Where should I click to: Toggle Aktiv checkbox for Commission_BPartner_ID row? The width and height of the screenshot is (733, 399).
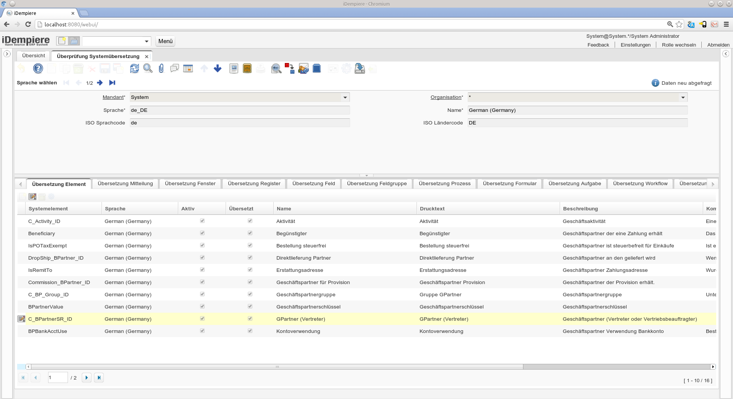(202, 282)
